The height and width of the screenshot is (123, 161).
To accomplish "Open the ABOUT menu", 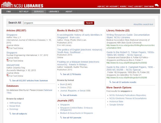I will (x=69, y=12).
